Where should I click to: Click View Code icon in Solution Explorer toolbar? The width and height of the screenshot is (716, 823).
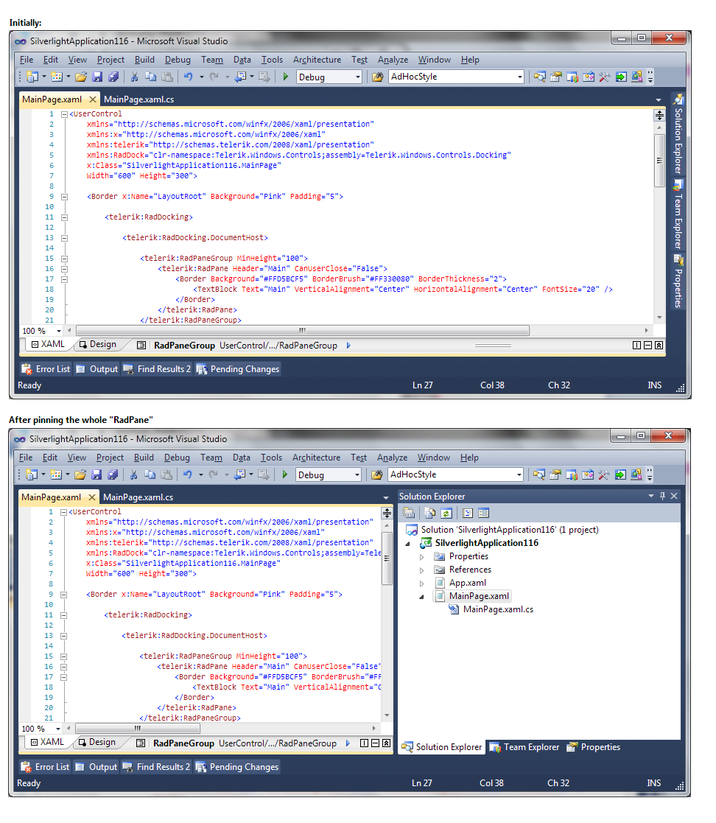pos(468,514)
